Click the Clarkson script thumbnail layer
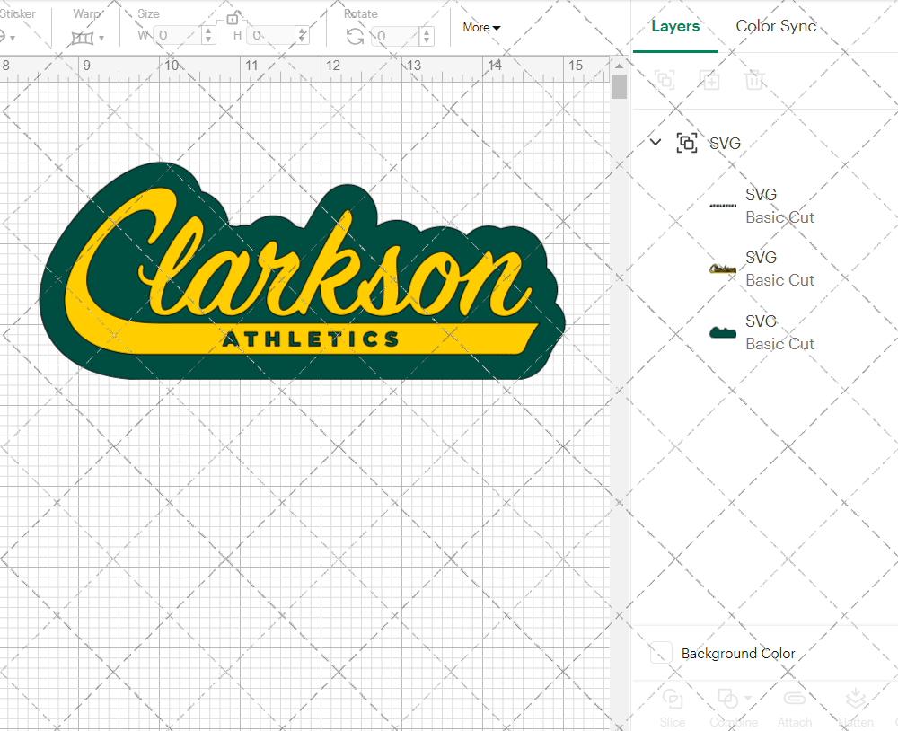Image resolution: width=898 pixels, height=731 pixels. click(722, 269)
